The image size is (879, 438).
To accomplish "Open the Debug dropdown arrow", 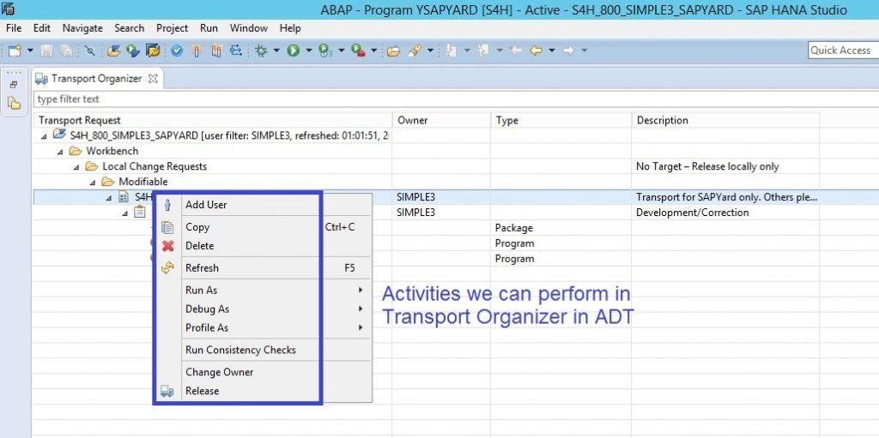I will pyautogui.click(x=276, y=51).
